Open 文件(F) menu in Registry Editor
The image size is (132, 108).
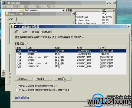7,6
